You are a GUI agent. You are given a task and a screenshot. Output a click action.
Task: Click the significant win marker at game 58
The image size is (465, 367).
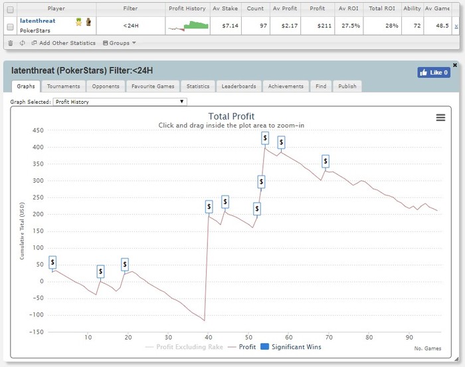pos(281,142)
